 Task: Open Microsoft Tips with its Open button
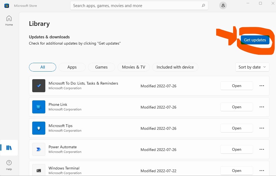point(237,128)
